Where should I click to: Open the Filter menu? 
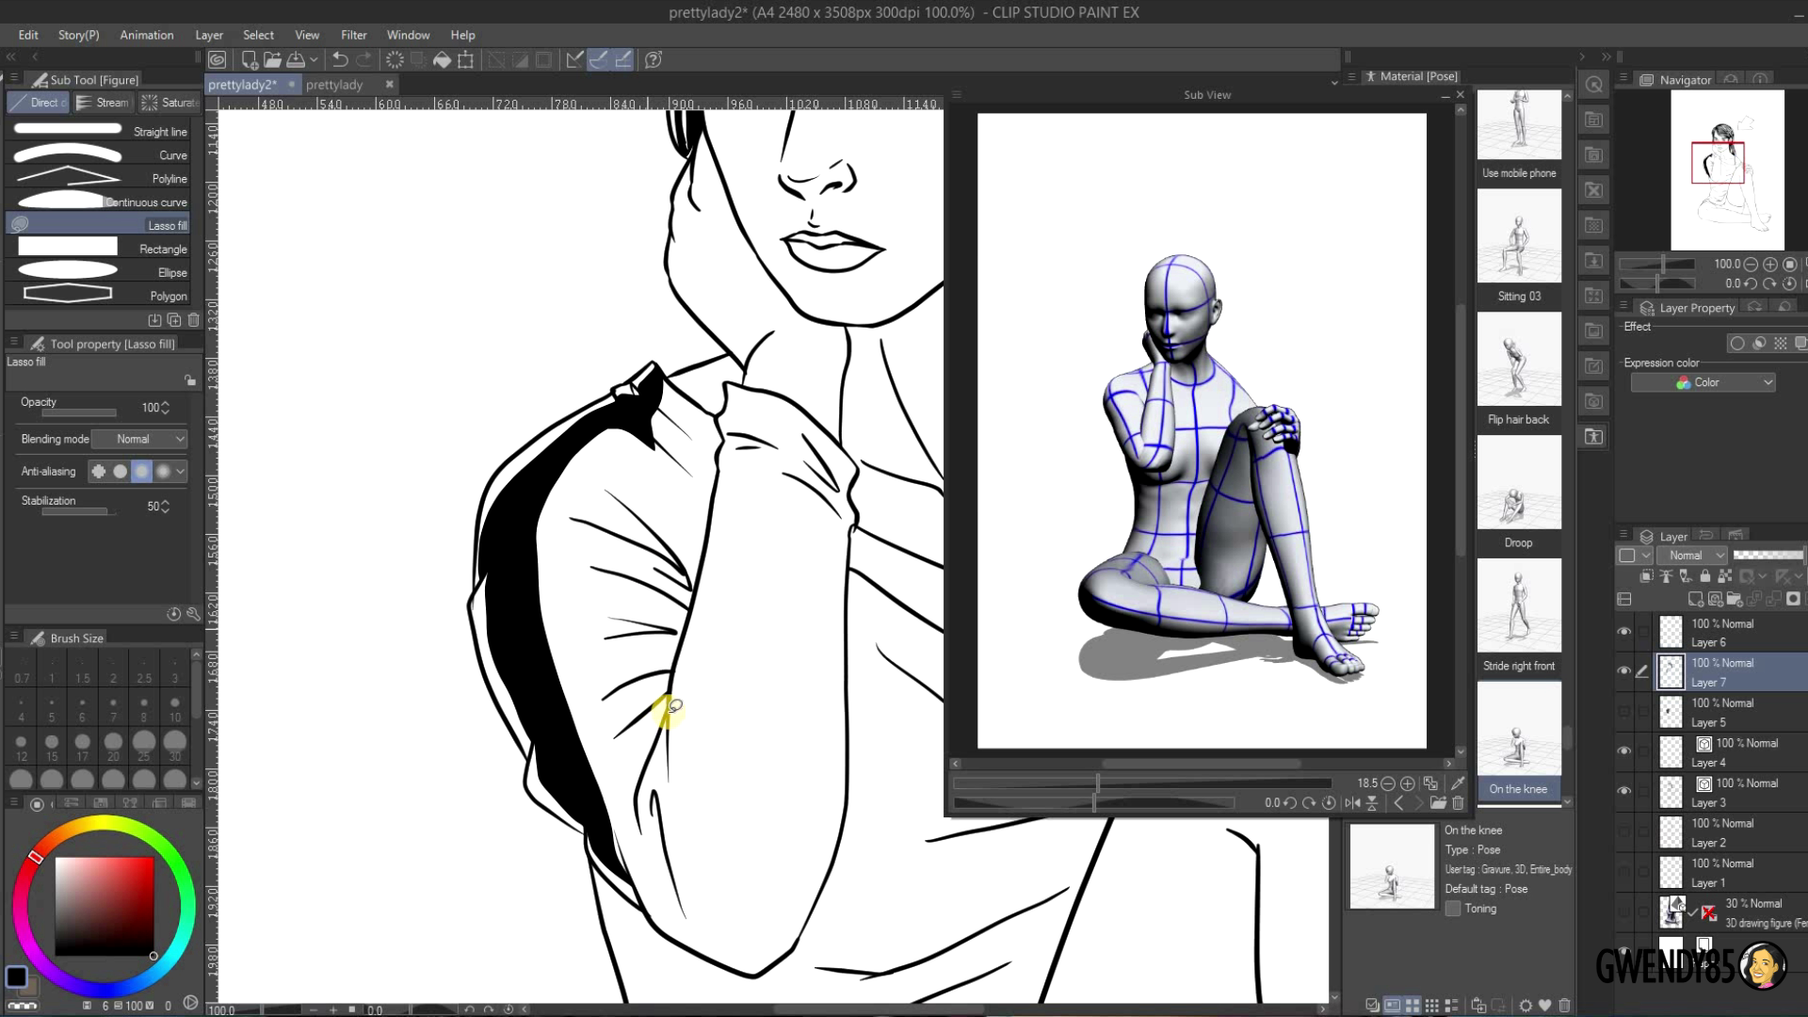(x=353, y=35)
